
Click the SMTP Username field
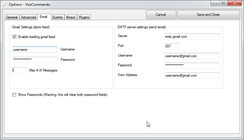(x=192, y=56)
